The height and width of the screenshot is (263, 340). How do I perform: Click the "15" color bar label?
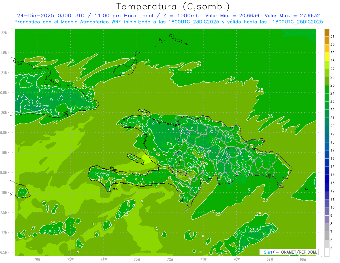click(x=333, y=167)
